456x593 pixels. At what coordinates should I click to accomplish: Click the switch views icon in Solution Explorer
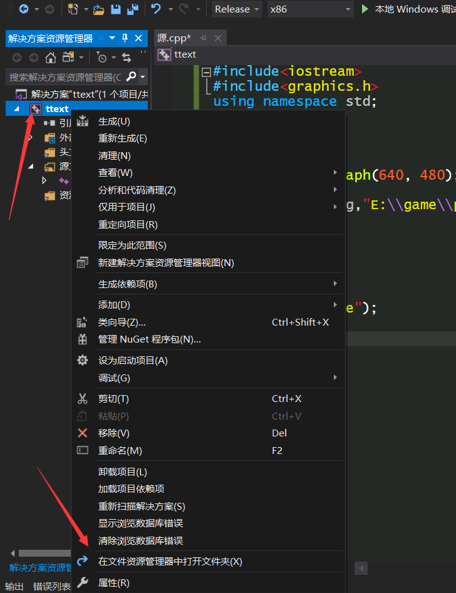(68, 58)
